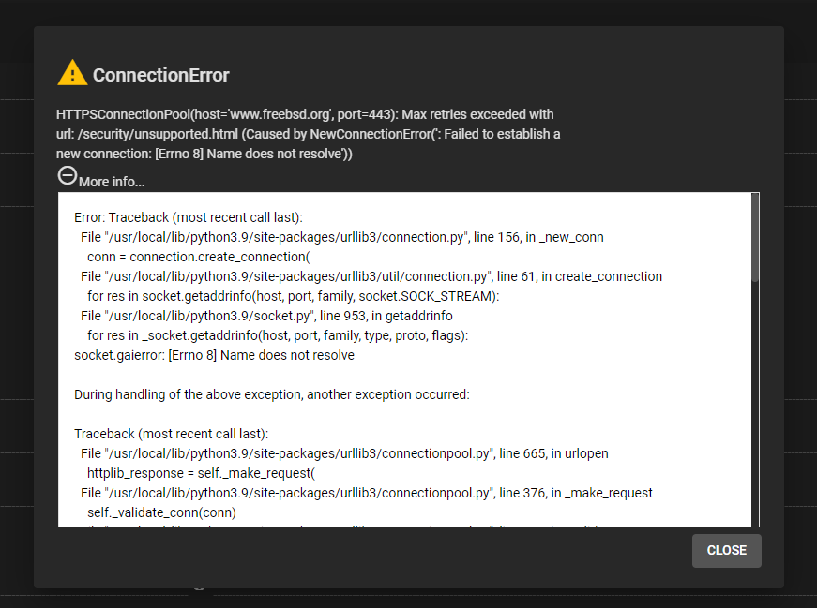Click the conn = connection.create_connection( line

pos(199,257)
